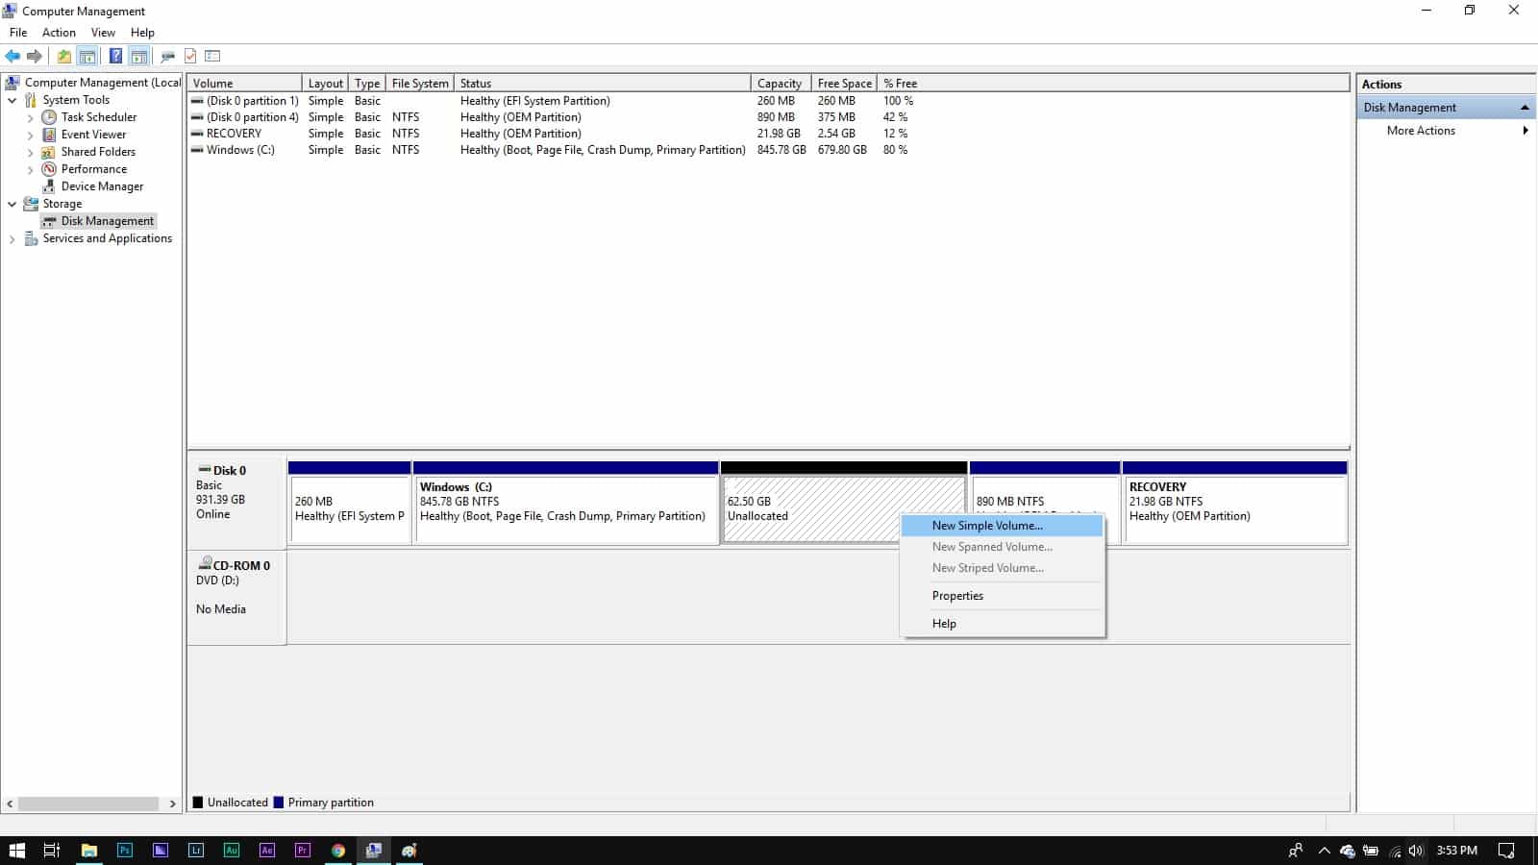The height and width of the screenshot is (865, 1538).
Task: Expand the Services and Applications tree node
Action: (12, 237)
